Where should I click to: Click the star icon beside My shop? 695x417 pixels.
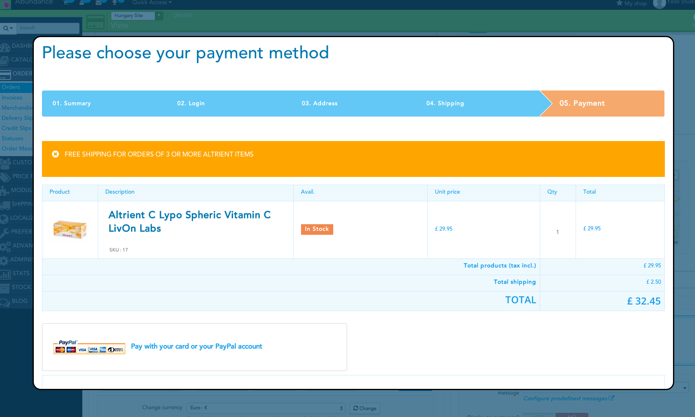619,3
